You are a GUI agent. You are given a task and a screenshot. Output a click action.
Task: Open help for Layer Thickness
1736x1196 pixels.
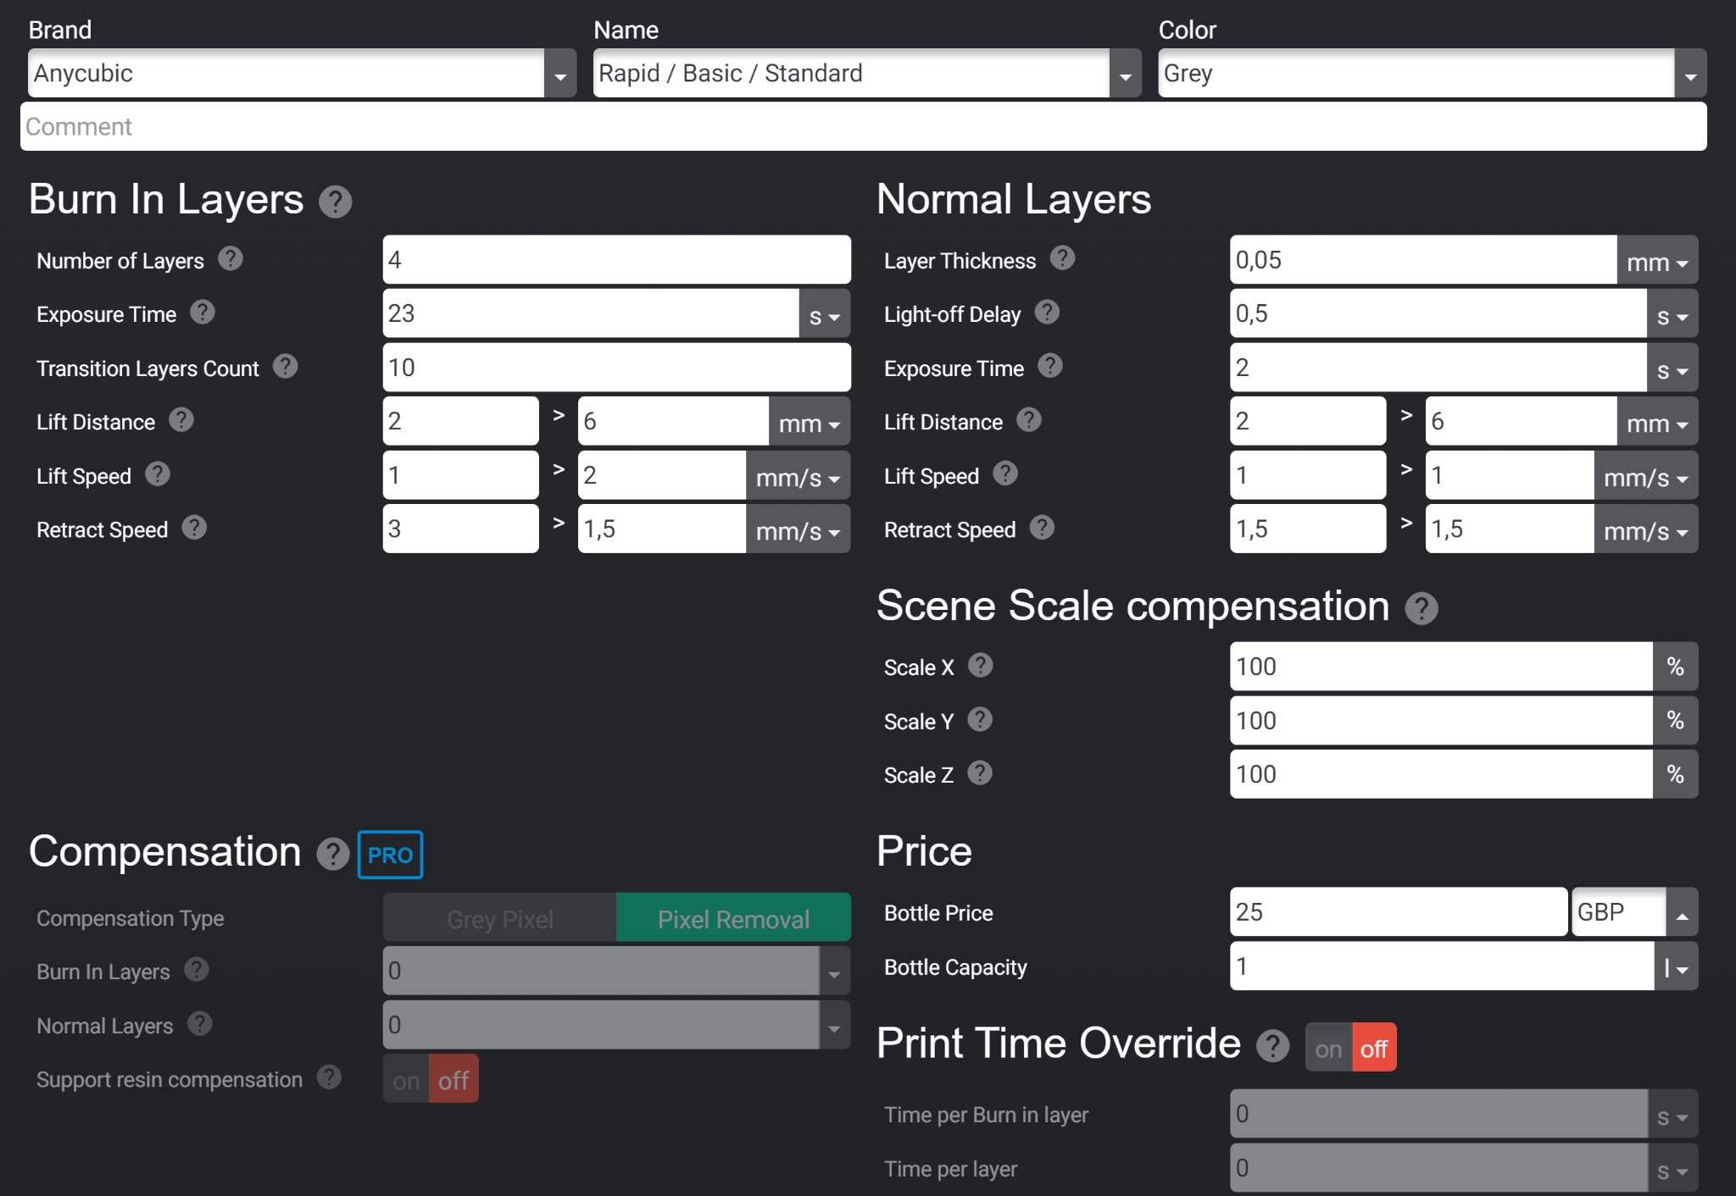1062,258
